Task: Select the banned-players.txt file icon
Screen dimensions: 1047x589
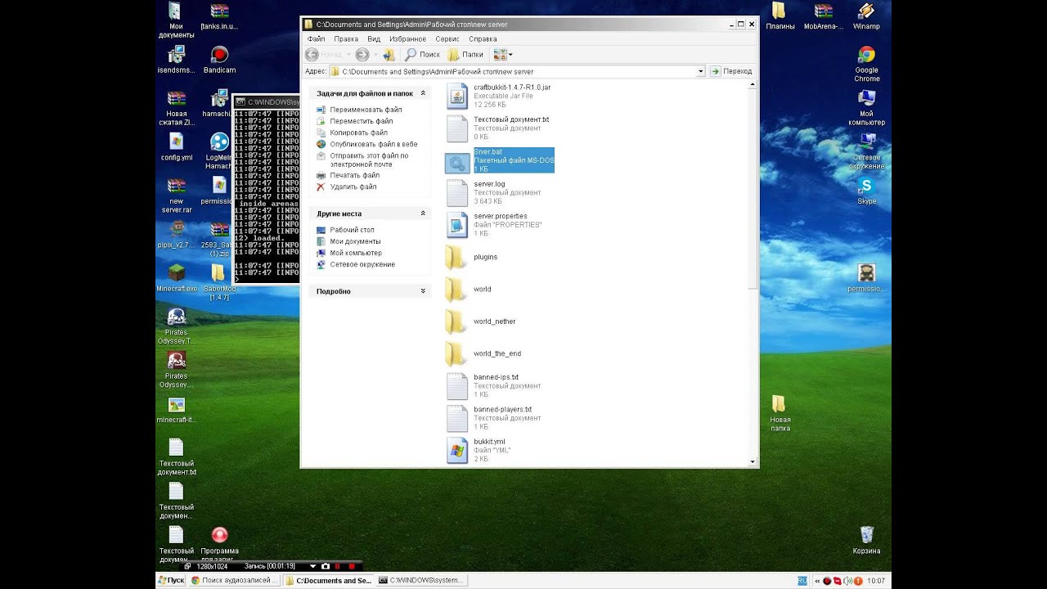Action: [x=457, y=418]
